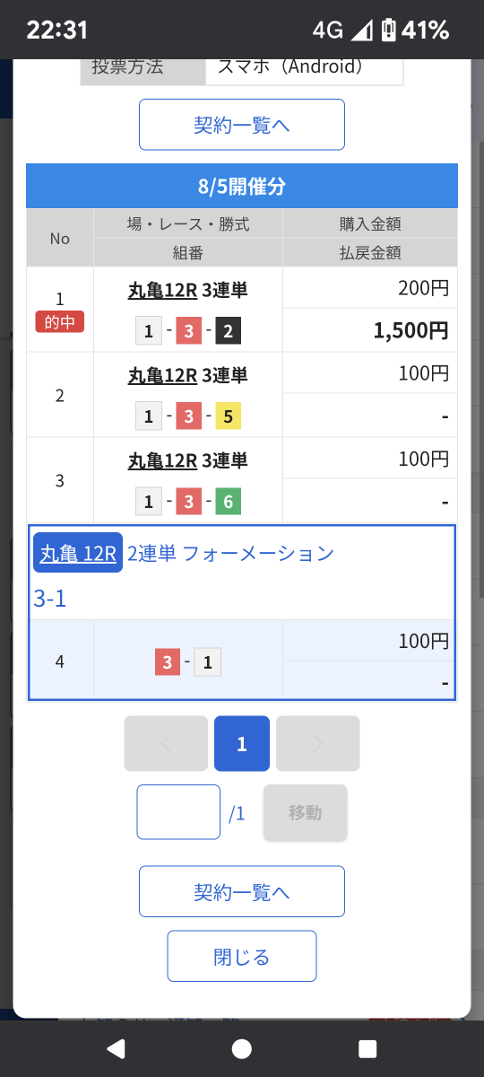
Task: Tap the Android recent apps square
Action: coord(367,1048)
